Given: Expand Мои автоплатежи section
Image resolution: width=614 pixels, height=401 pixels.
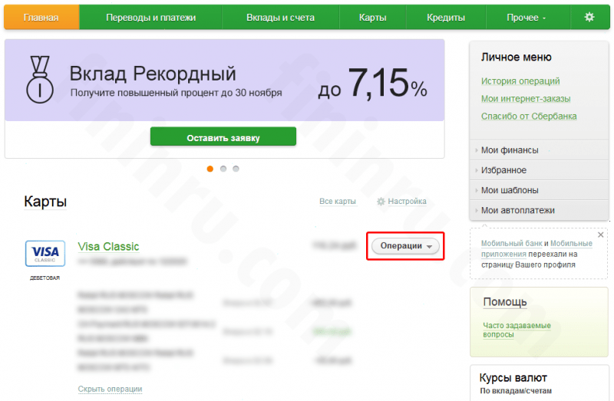Looking at the screenshot, I should (539, 211).
